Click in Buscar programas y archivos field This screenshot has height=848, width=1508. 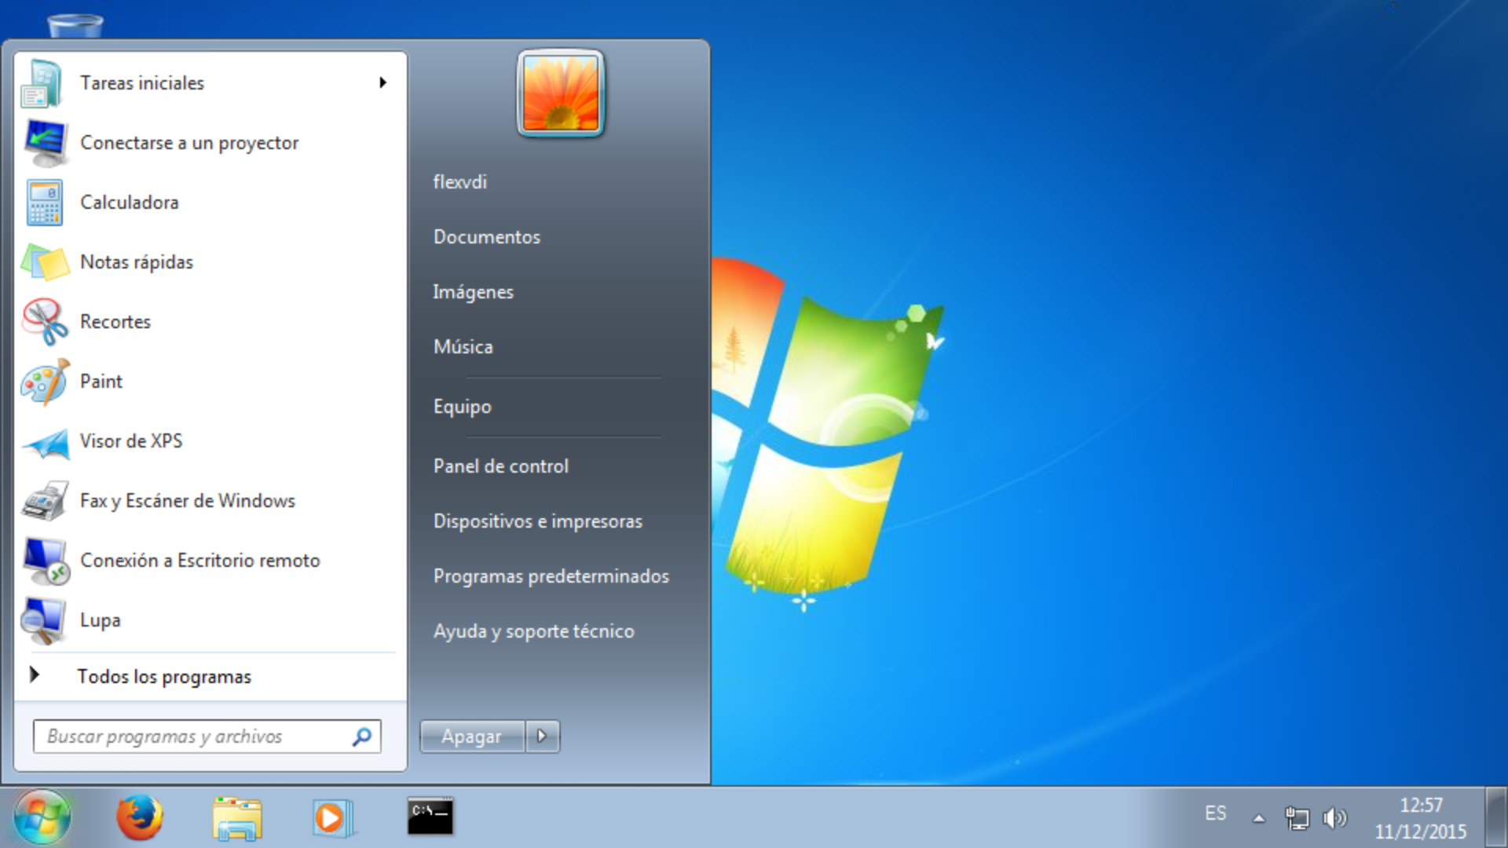(x=207, y=737)
